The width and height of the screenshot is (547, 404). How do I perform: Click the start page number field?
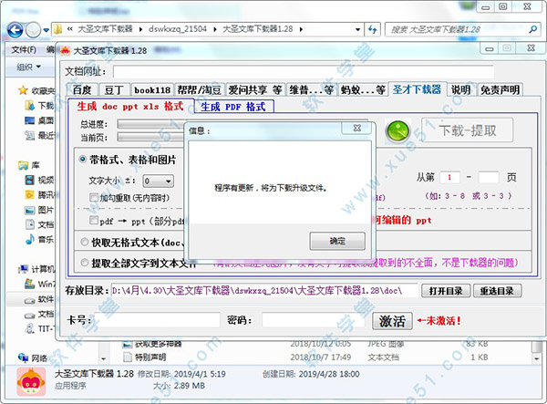tap(449, 177)
